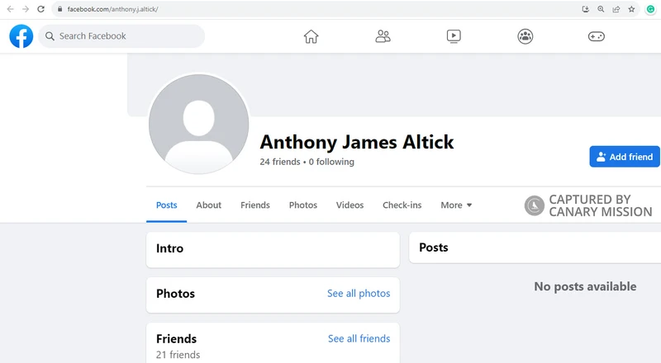Bookmark this page with the star icon

pos(631,9)
